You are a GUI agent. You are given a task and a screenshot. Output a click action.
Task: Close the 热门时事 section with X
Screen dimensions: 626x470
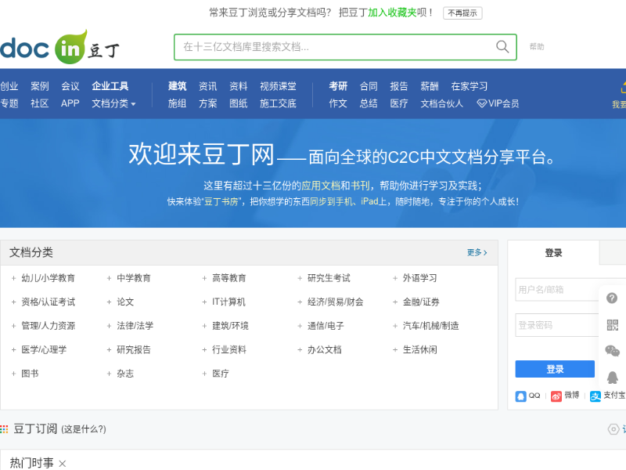click(63, 464)
